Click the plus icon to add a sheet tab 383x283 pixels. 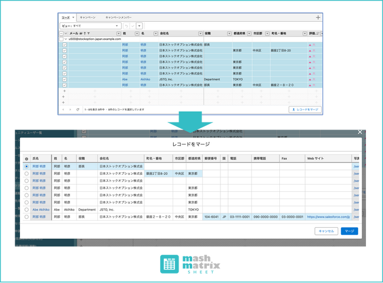(319, 18)
